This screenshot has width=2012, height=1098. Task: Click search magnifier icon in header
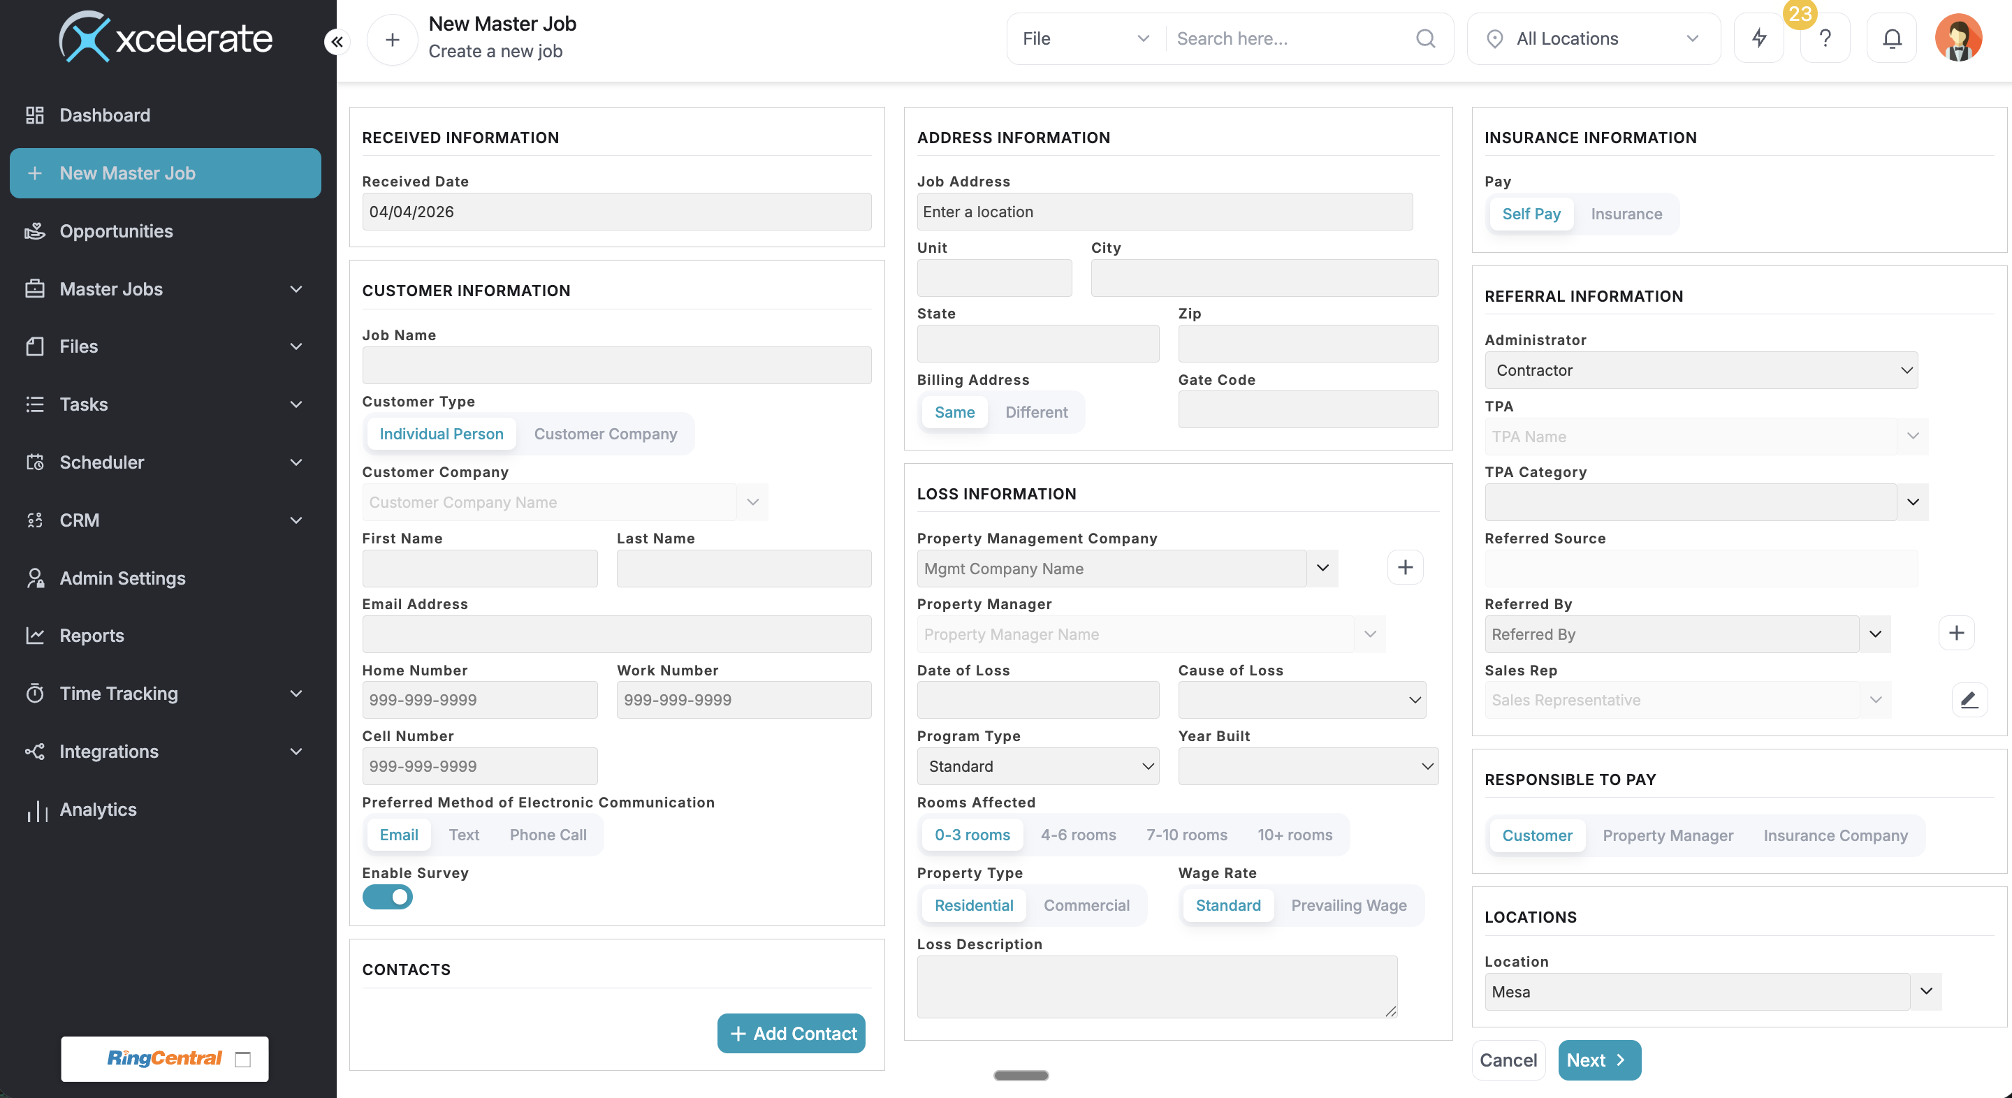[1425, 38]
